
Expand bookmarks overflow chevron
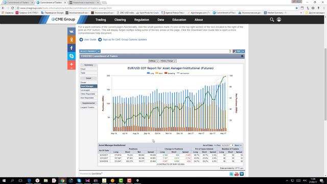[x=301, y=13]
